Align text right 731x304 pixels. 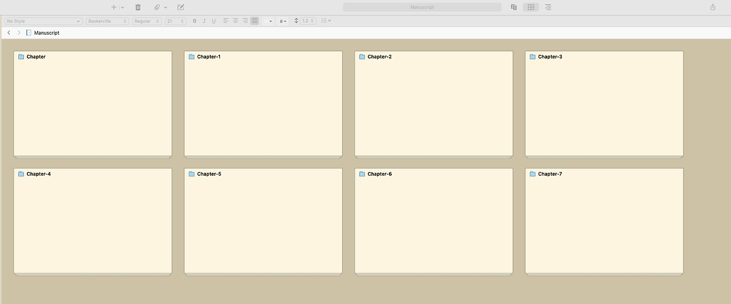(245, 21)
